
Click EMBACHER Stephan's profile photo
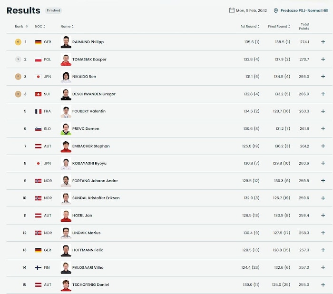click(x=66, y=146)
